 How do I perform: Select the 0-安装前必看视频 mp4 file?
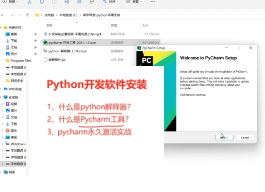[101, 34]
